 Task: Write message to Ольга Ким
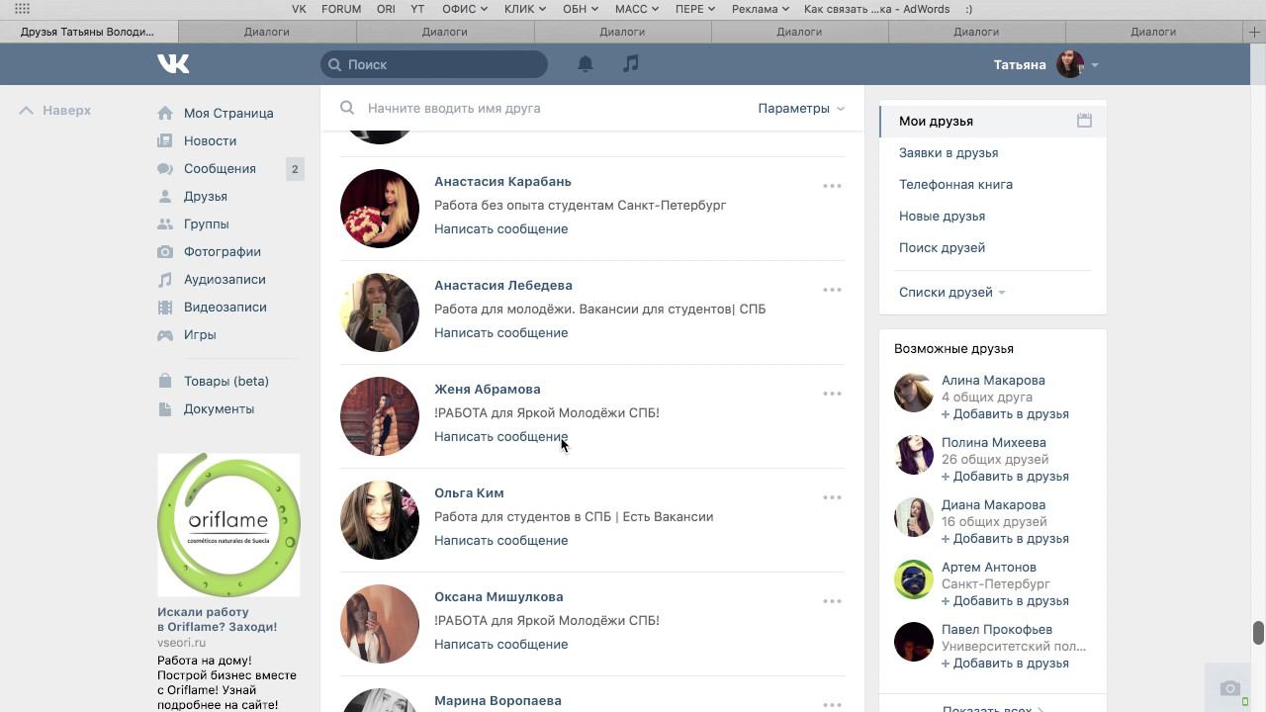(x=500, y=540)
